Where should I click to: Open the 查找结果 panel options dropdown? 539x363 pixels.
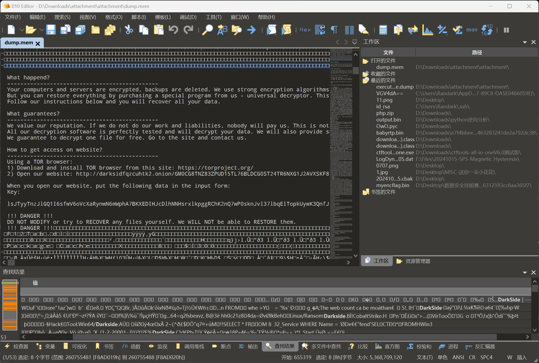pos(525,272)
